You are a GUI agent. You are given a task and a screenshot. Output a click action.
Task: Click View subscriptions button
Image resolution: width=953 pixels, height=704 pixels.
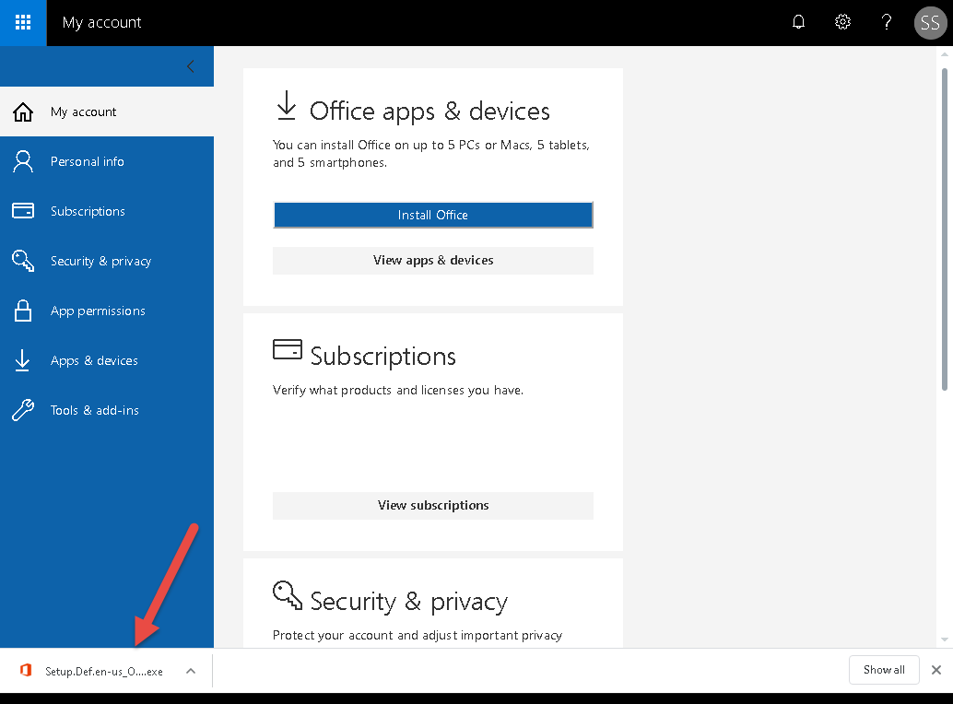tap(433, 505)
